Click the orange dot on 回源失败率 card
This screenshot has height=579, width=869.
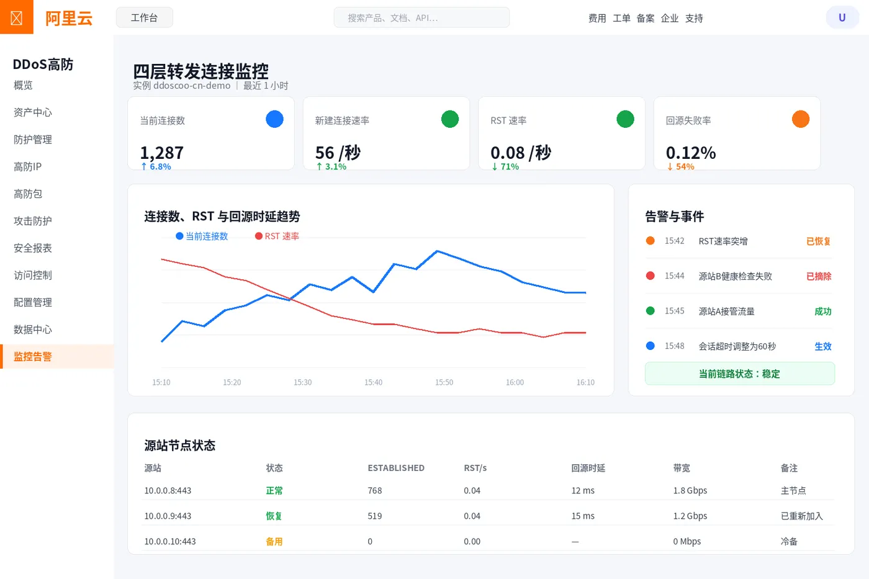pos(801,119)
